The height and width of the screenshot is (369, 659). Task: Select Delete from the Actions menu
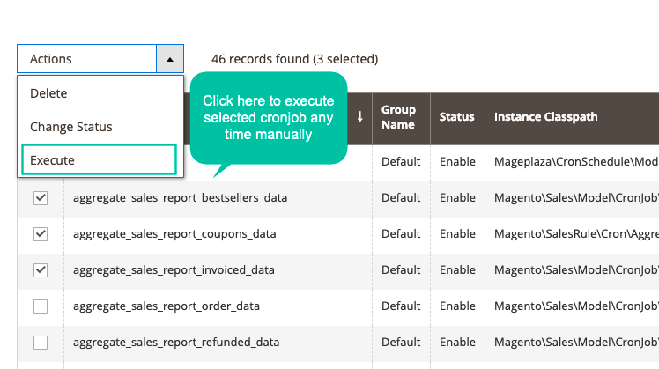coord(48,93)
